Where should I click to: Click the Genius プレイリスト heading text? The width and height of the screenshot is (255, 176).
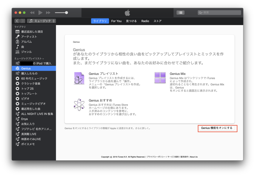(103, 74)
